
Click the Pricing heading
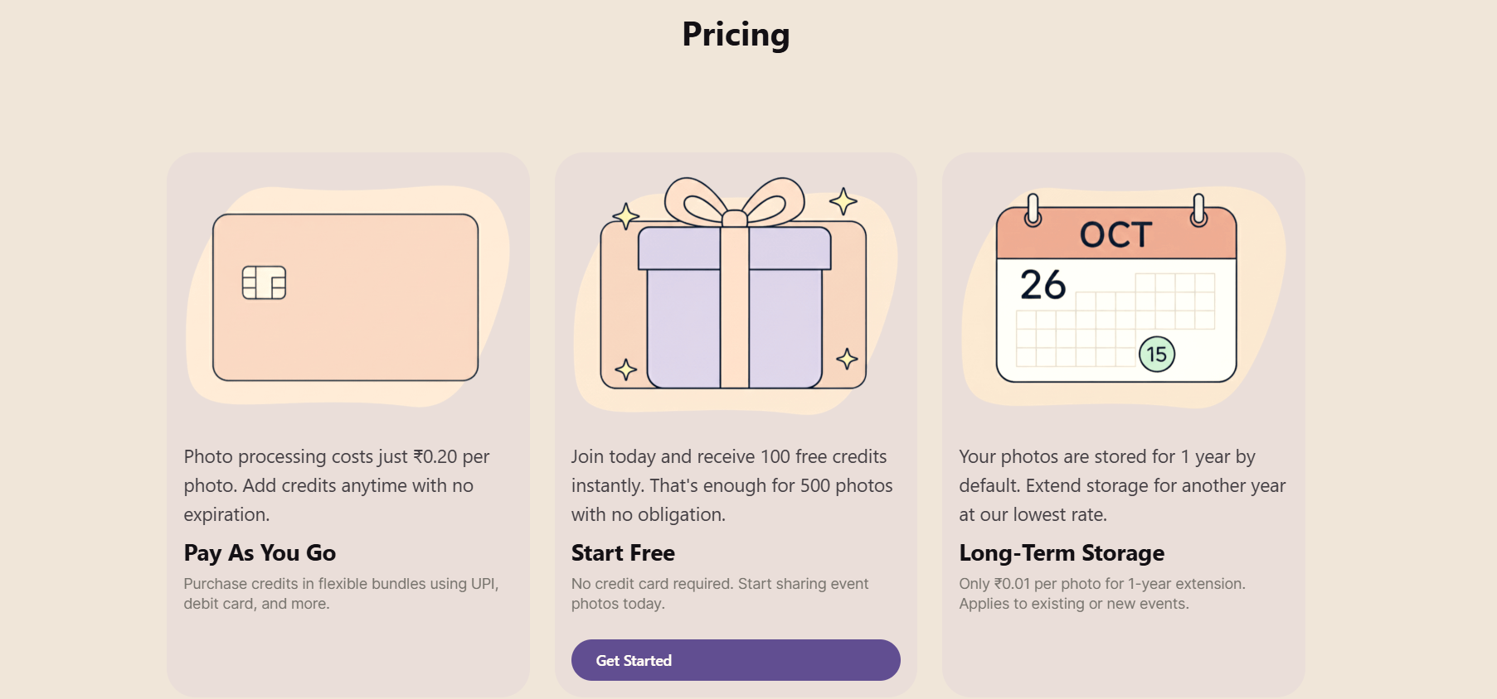736,35
